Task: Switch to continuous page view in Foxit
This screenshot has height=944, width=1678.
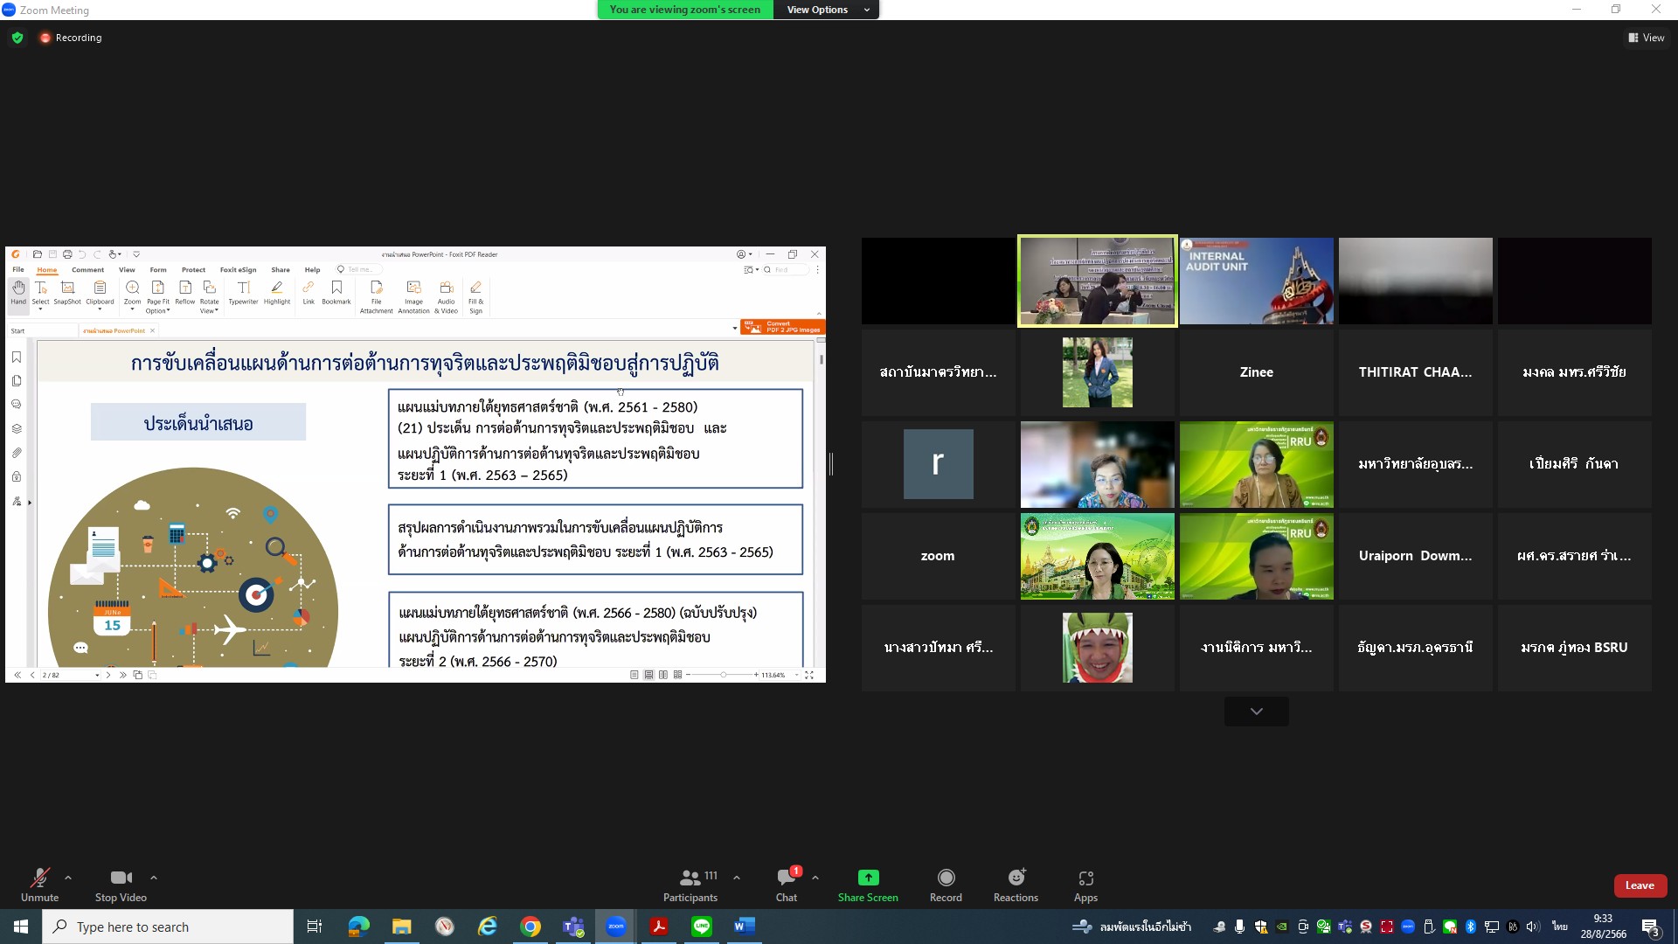Action: click(x=648, y=675)
